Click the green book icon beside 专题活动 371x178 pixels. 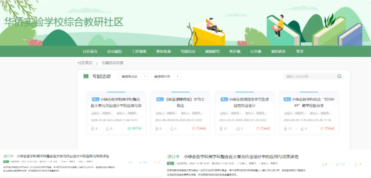(86, 76)
